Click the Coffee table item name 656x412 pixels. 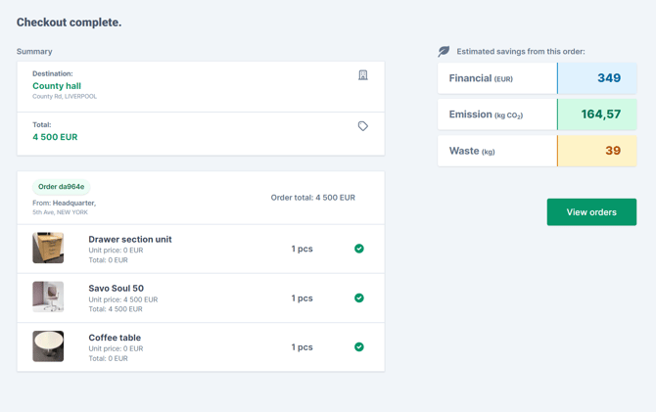pos(115,338)
